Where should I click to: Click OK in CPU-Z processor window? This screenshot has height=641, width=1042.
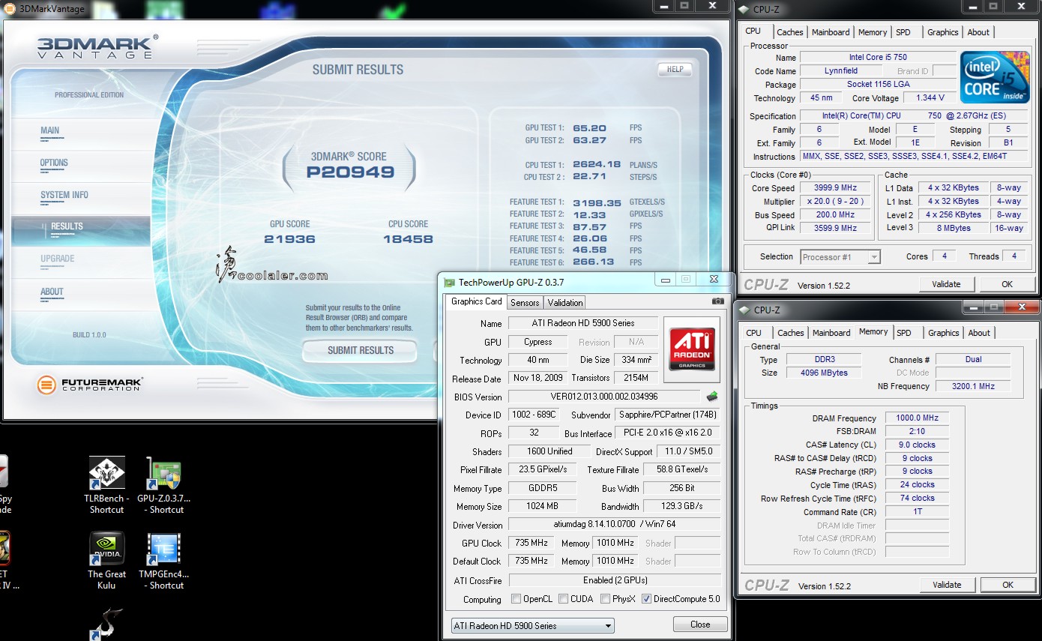click(1007, 284)
